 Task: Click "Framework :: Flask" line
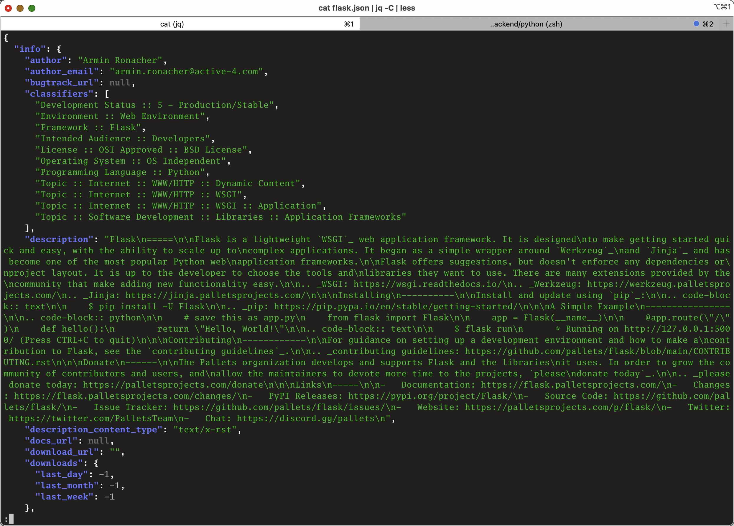click(88, 128)
